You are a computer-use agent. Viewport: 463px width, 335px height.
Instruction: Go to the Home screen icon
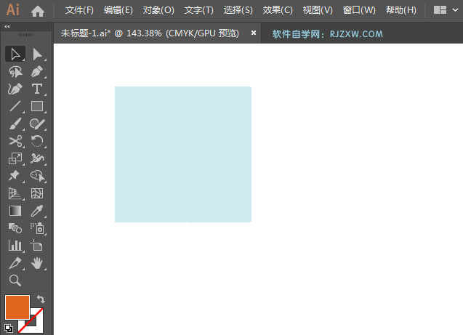pos(38,11)
